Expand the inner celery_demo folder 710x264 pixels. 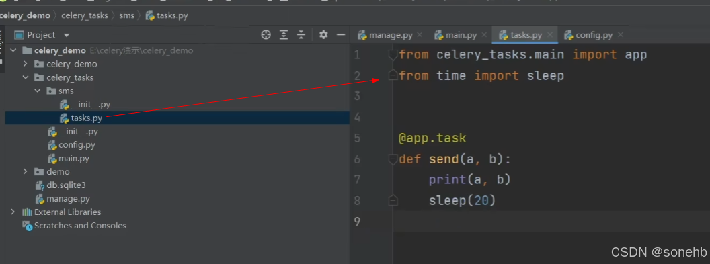click(x=26, y=64)
